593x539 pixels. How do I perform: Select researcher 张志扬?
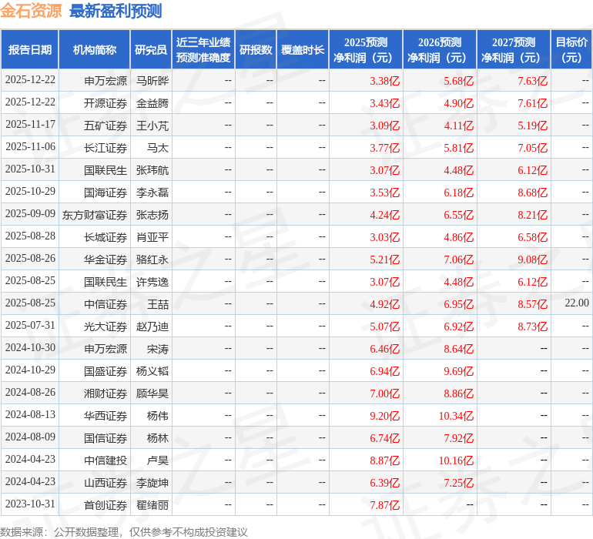152,215
